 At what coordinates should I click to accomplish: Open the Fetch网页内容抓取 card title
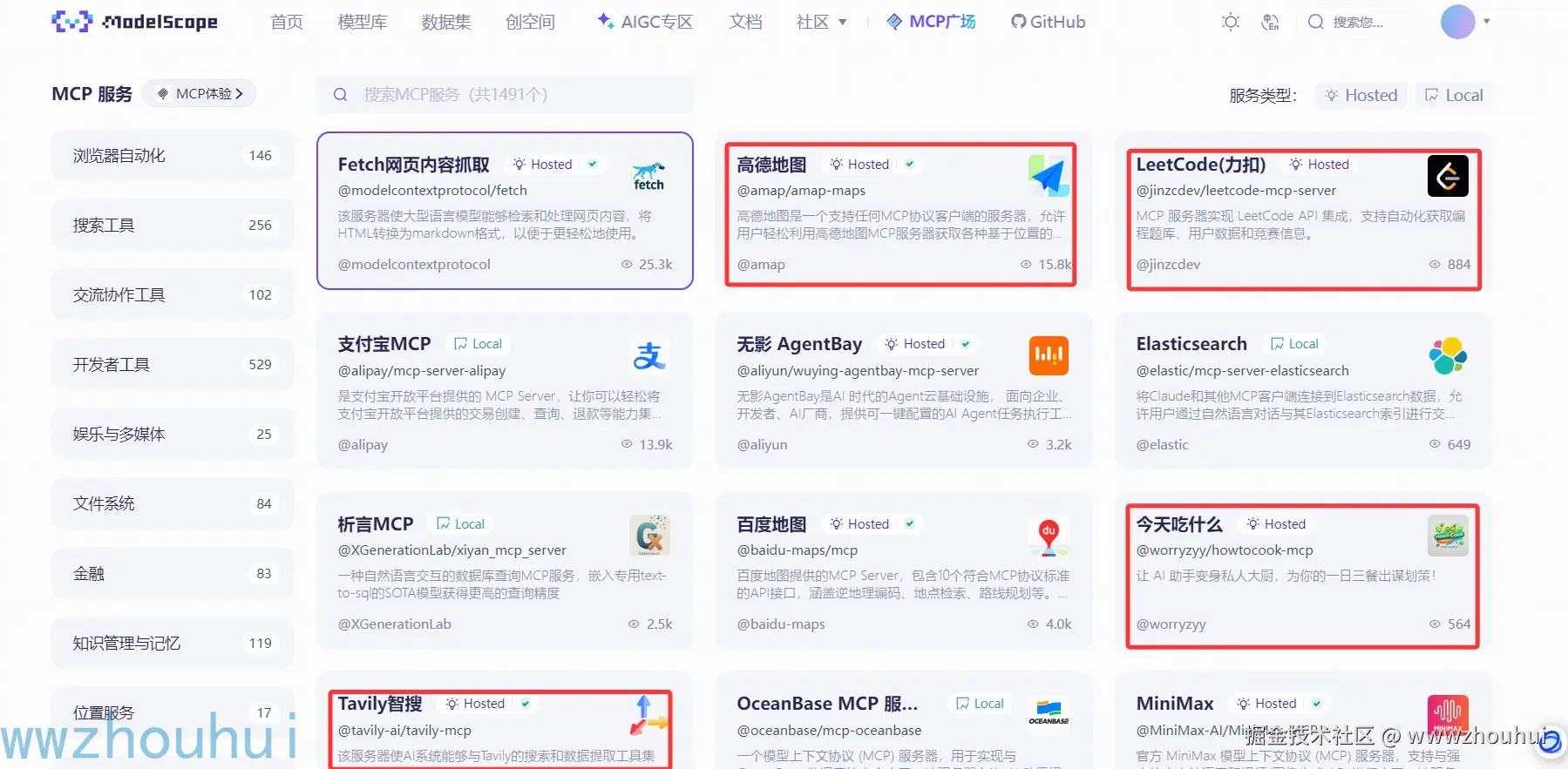click(x=414, y=165)
